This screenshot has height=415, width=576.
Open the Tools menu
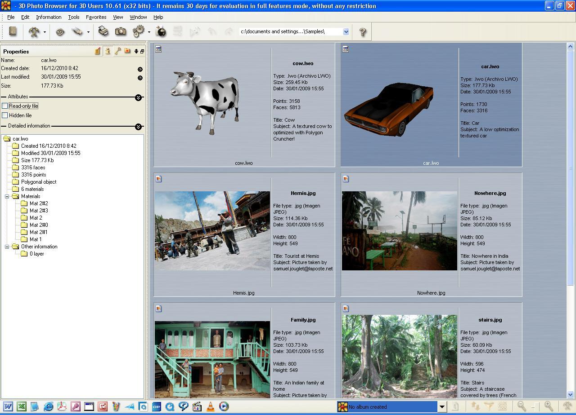tap(74, 17)
